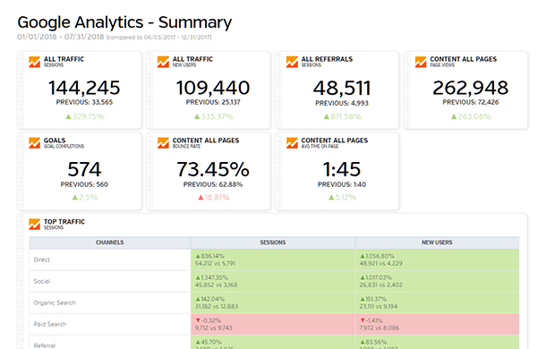Click the green arrow beside 5.12%
The image size is (546, 349).
(x=331, y=198)
